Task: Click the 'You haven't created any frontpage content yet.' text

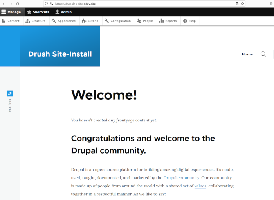Action: (x=114, y=120)
